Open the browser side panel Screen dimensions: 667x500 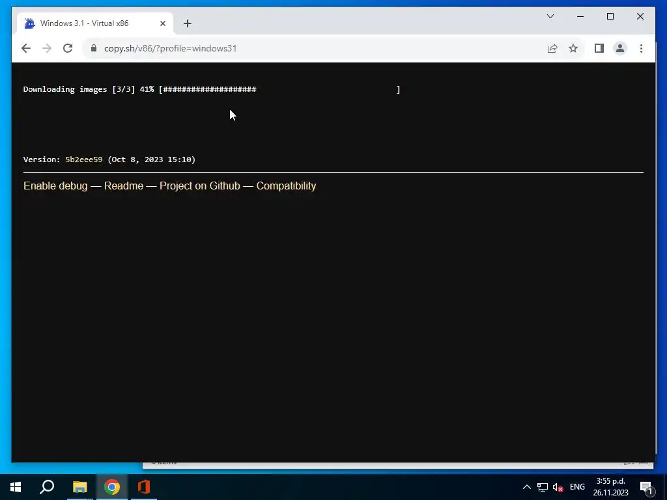pos(599,48)
